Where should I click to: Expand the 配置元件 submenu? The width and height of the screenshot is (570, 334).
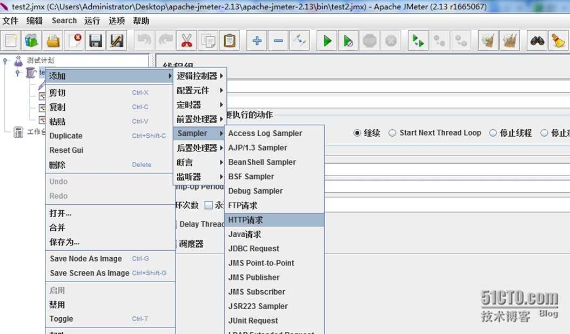click(x=200, y=90)
